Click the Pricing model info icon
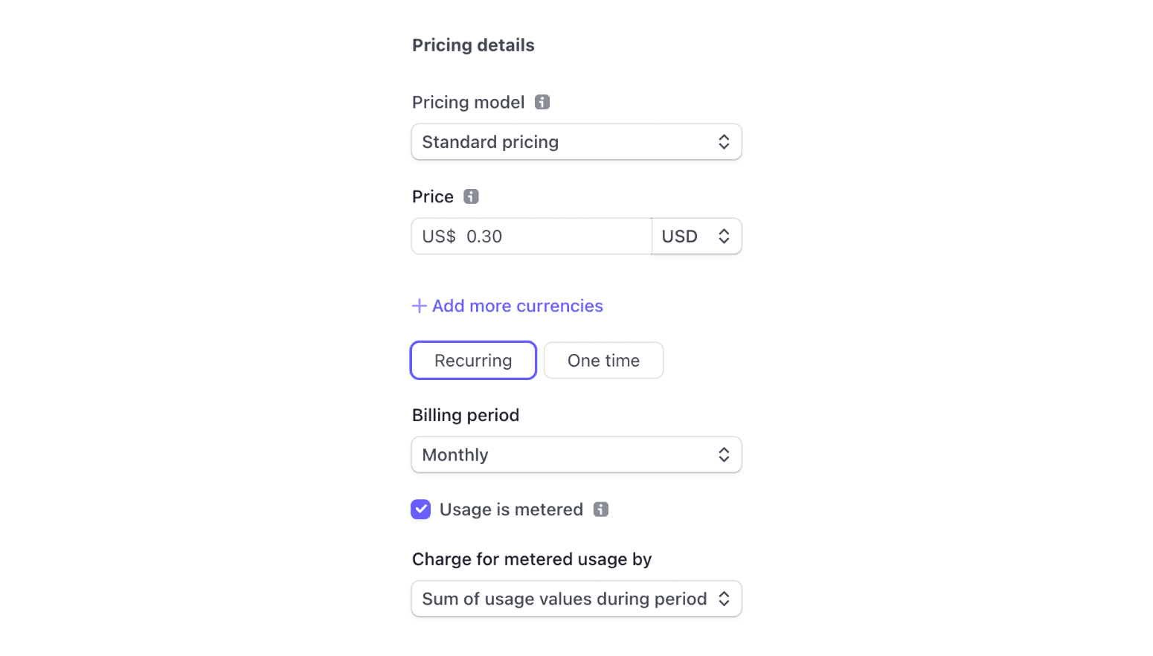The width and height of the screenshot is (1153, 656). click(542, 102)
